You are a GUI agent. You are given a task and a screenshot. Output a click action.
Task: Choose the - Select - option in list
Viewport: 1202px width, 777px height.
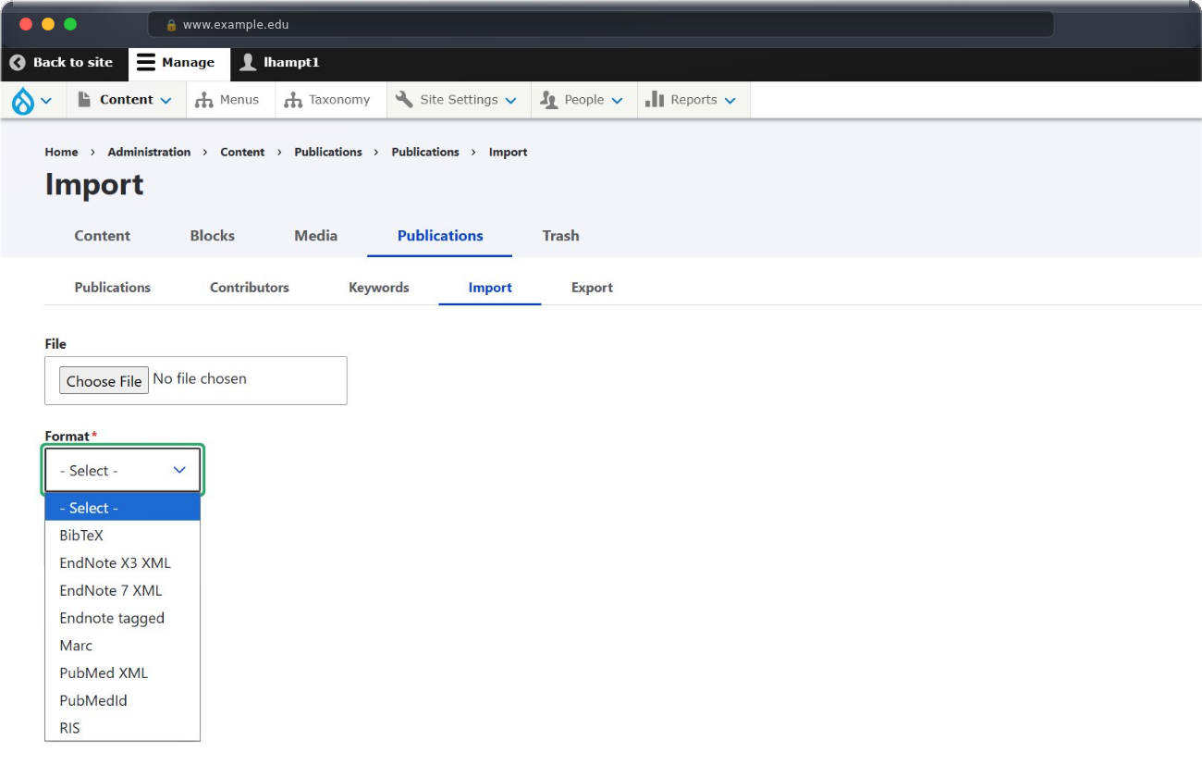(122, 508)
